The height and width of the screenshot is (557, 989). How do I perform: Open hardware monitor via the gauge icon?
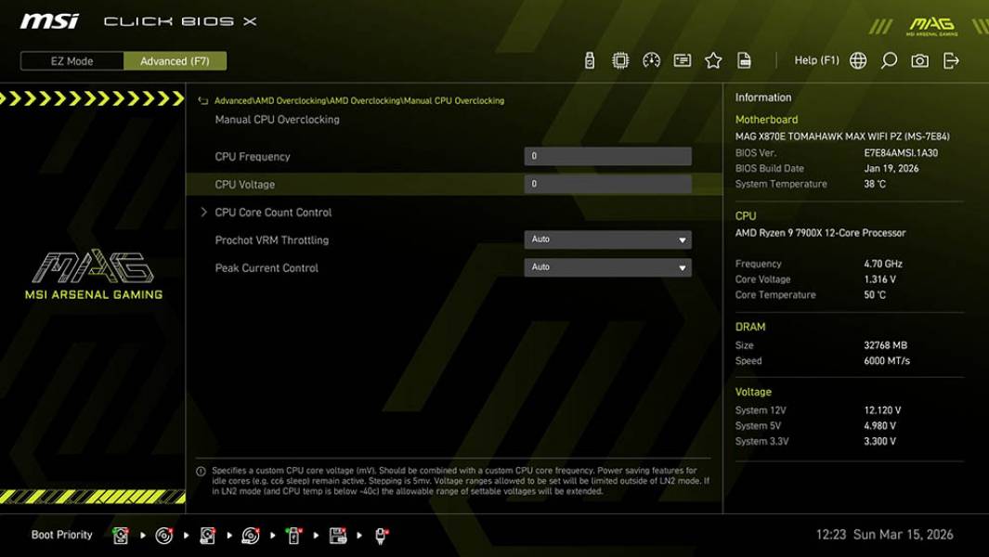point(649,59)
